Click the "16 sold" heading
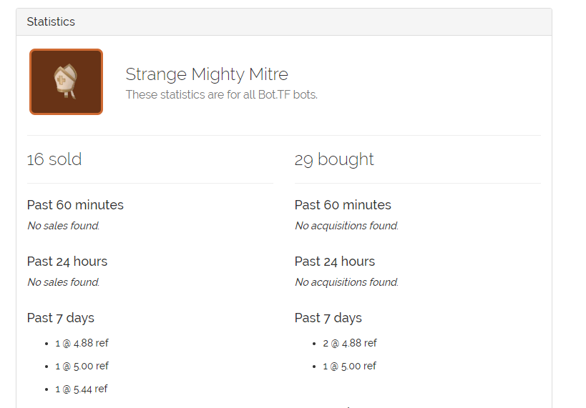Screen dimensions: 586x408 [54, 159]
